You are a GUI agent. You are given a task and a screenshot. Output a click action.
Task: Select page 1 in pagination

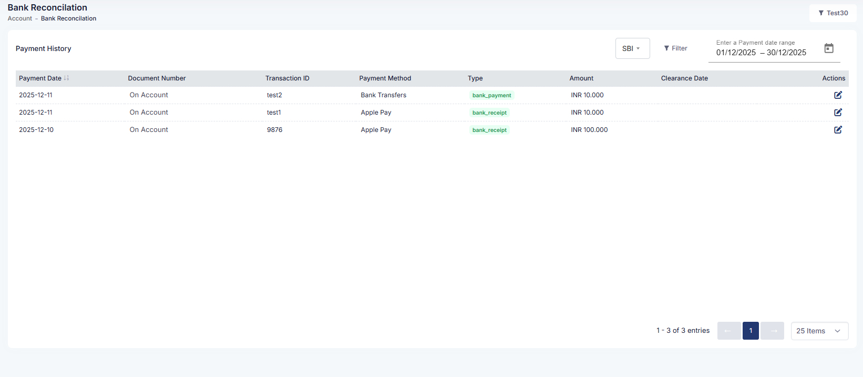751,331
